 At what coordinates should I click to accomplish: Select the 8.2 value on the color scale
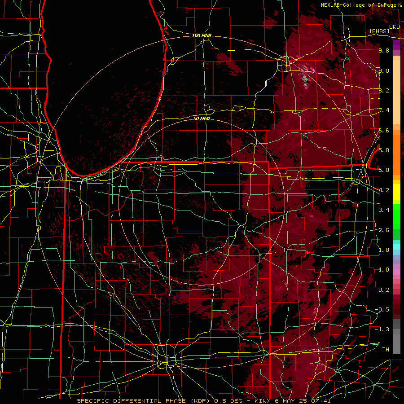click(x=384, y=90)
